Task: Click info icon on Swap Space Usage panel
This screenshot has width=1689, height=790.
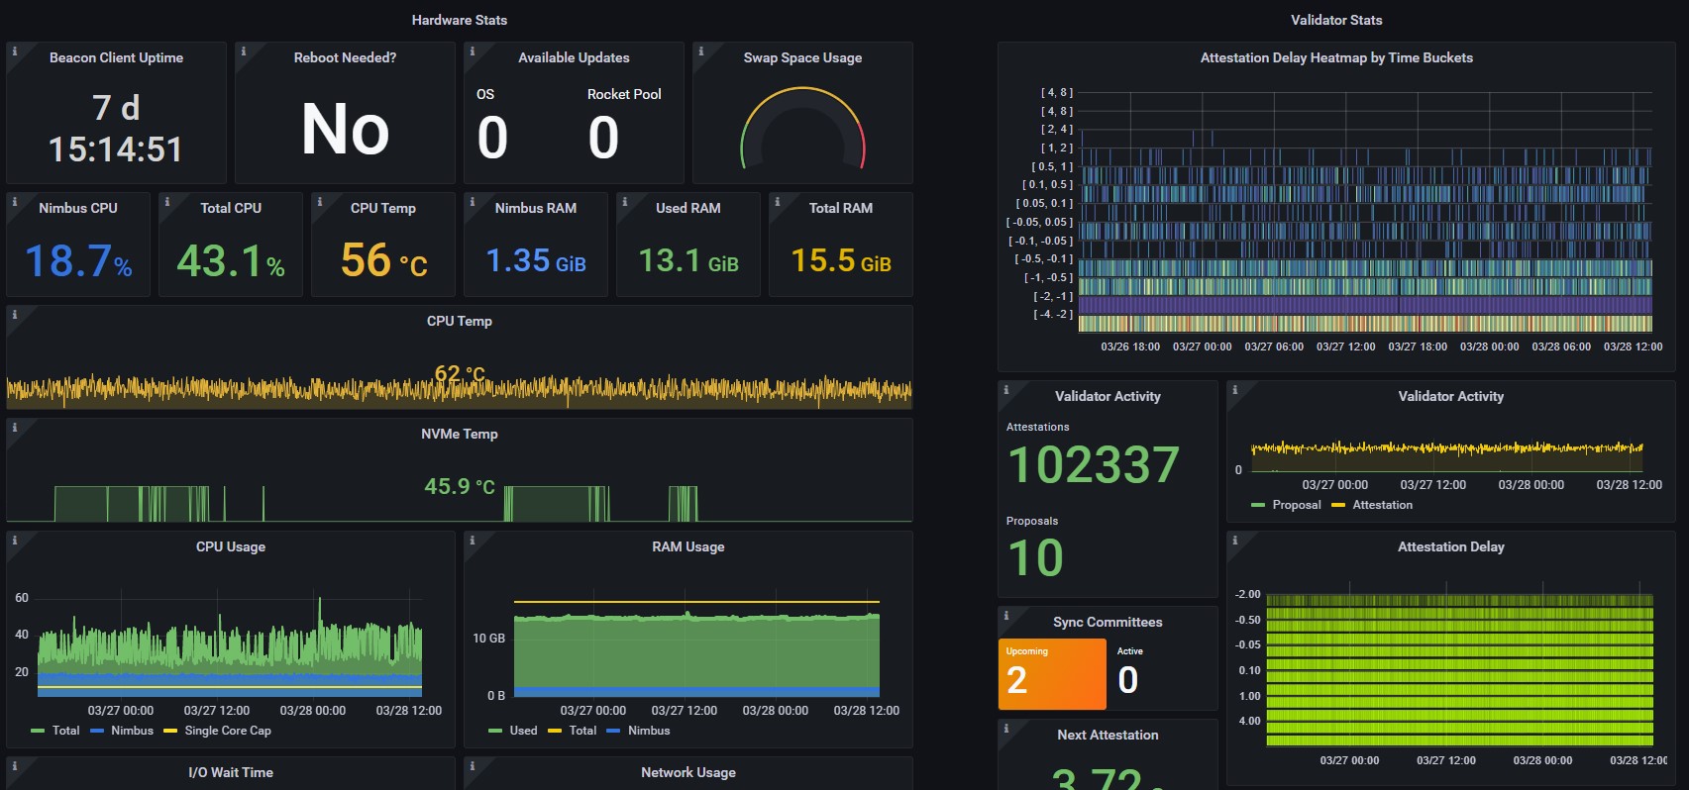Action: (700, 51)
